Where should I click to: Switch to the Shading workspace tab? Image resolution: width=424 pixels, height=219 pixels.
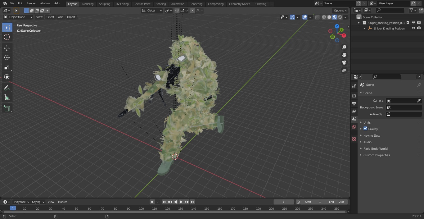(x=161, y=4)
